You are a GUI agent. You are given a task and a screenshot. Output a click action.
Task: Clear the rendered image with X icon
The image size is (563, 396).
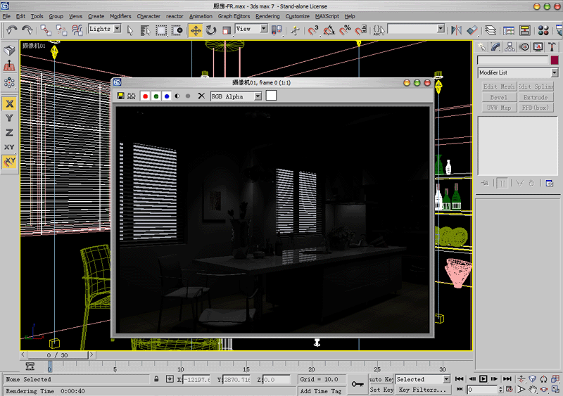(x=201, y=96)
